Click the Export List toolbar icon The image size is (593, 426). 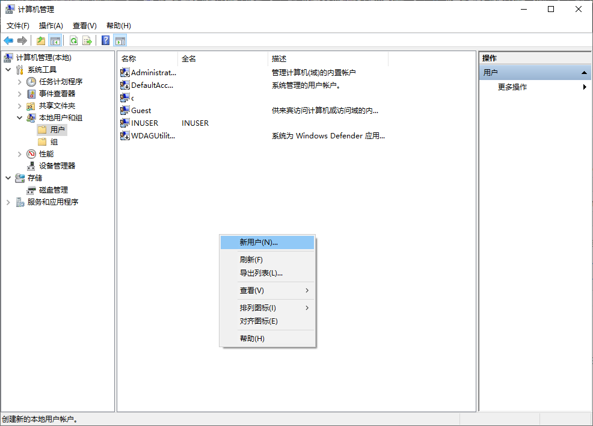click(x=87, y=40)
